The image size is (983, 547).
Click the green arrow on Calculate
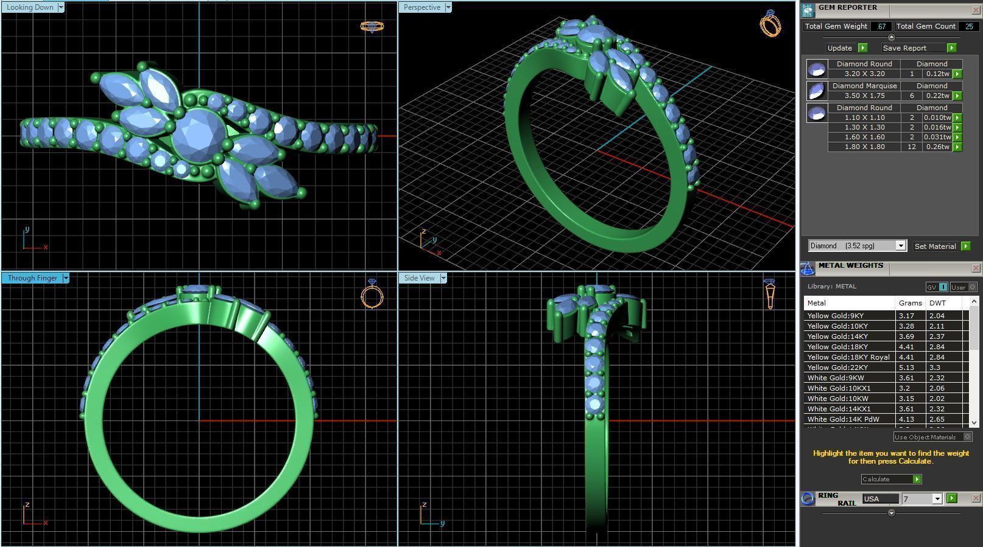pyautogui.click(x=917, y=479)
